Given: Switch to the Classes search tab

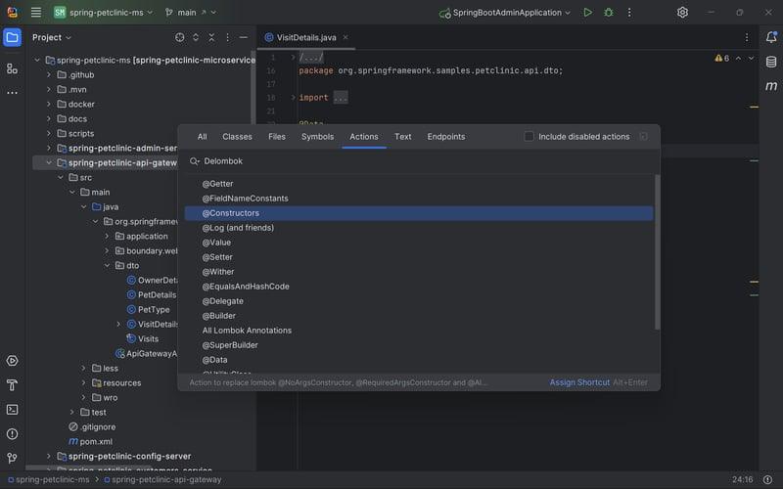Looking at the screenshot, I should tap(237, 136).
